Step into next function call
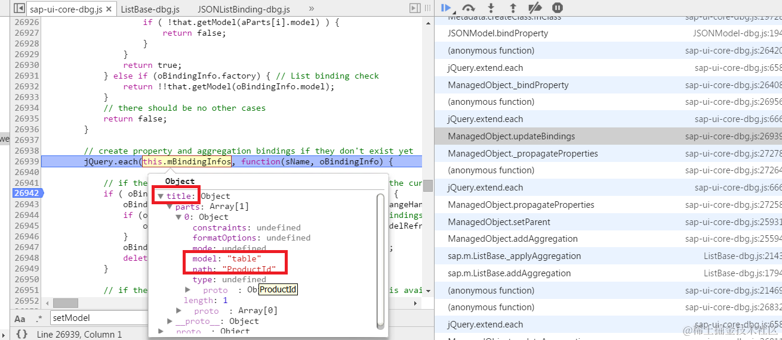The height and width of the screenshot is (340, 782). click(x=491, y=8)
